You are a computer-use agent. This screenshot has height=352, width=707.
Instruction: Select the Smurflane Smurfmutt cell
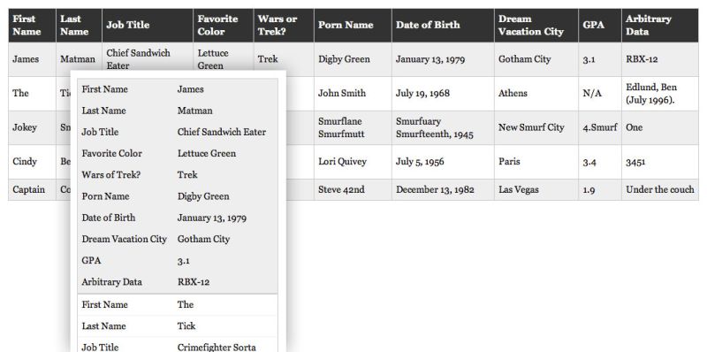coord(353,127)
